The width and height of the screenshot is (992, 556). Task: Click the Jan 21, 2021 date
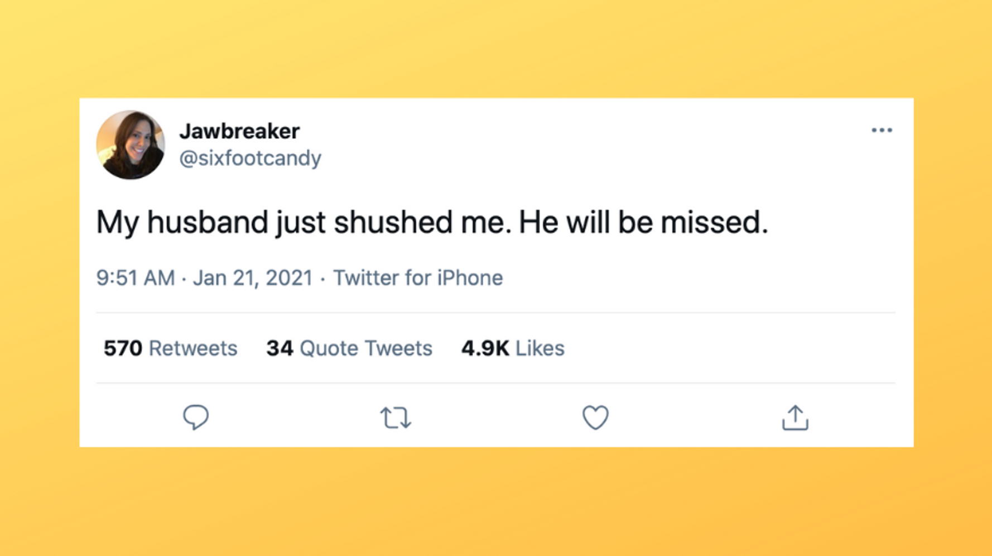pos(253,278)
